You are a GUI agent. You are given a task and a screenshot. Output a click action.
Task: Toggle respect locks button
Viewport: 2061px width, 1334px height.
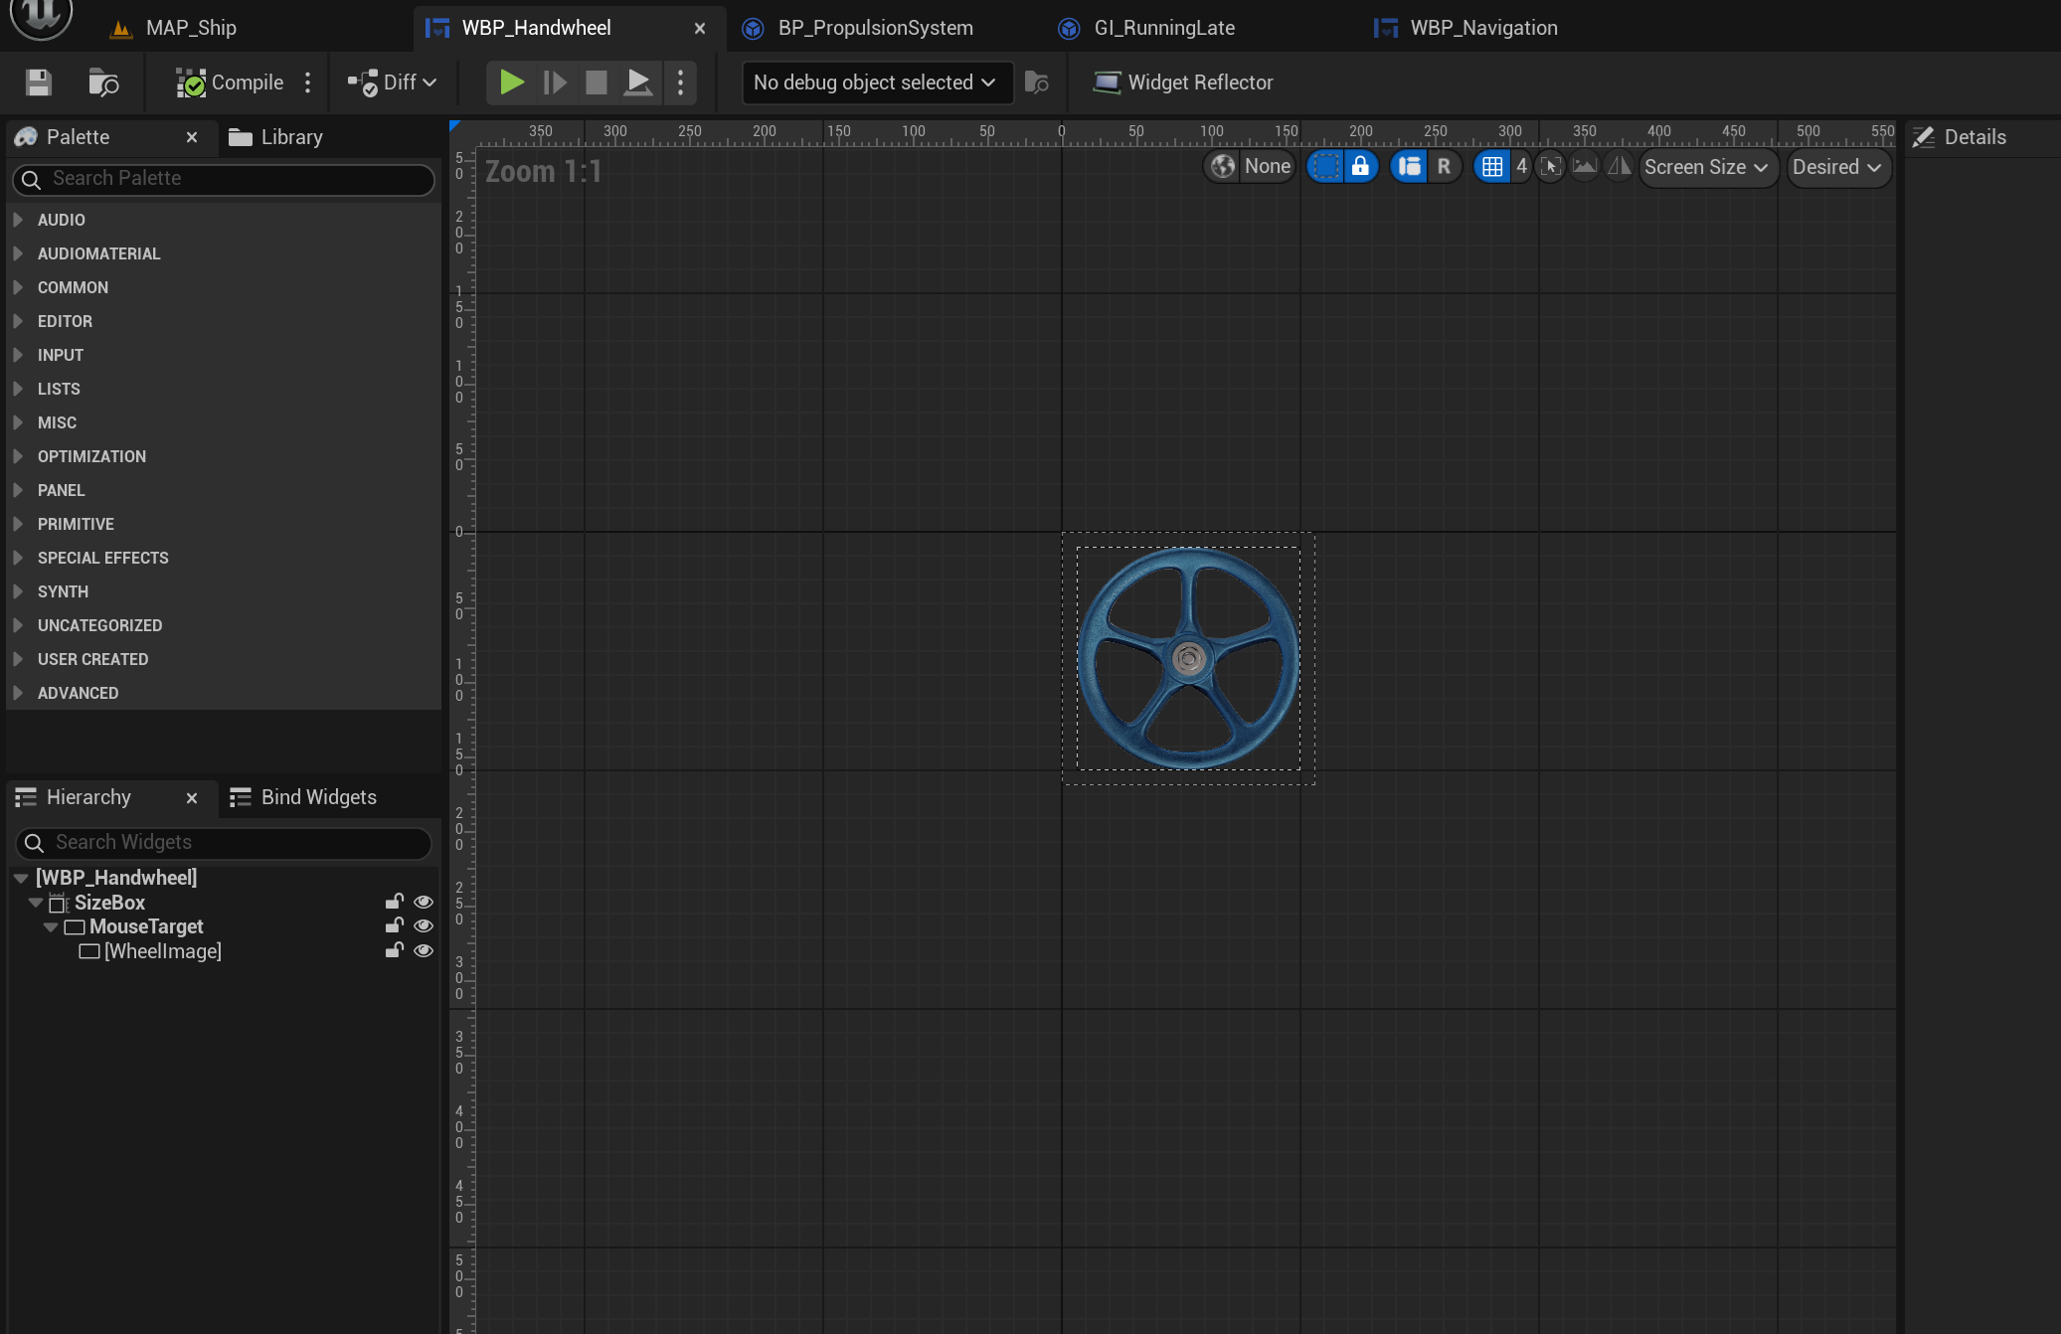(x=1360, y=167)
